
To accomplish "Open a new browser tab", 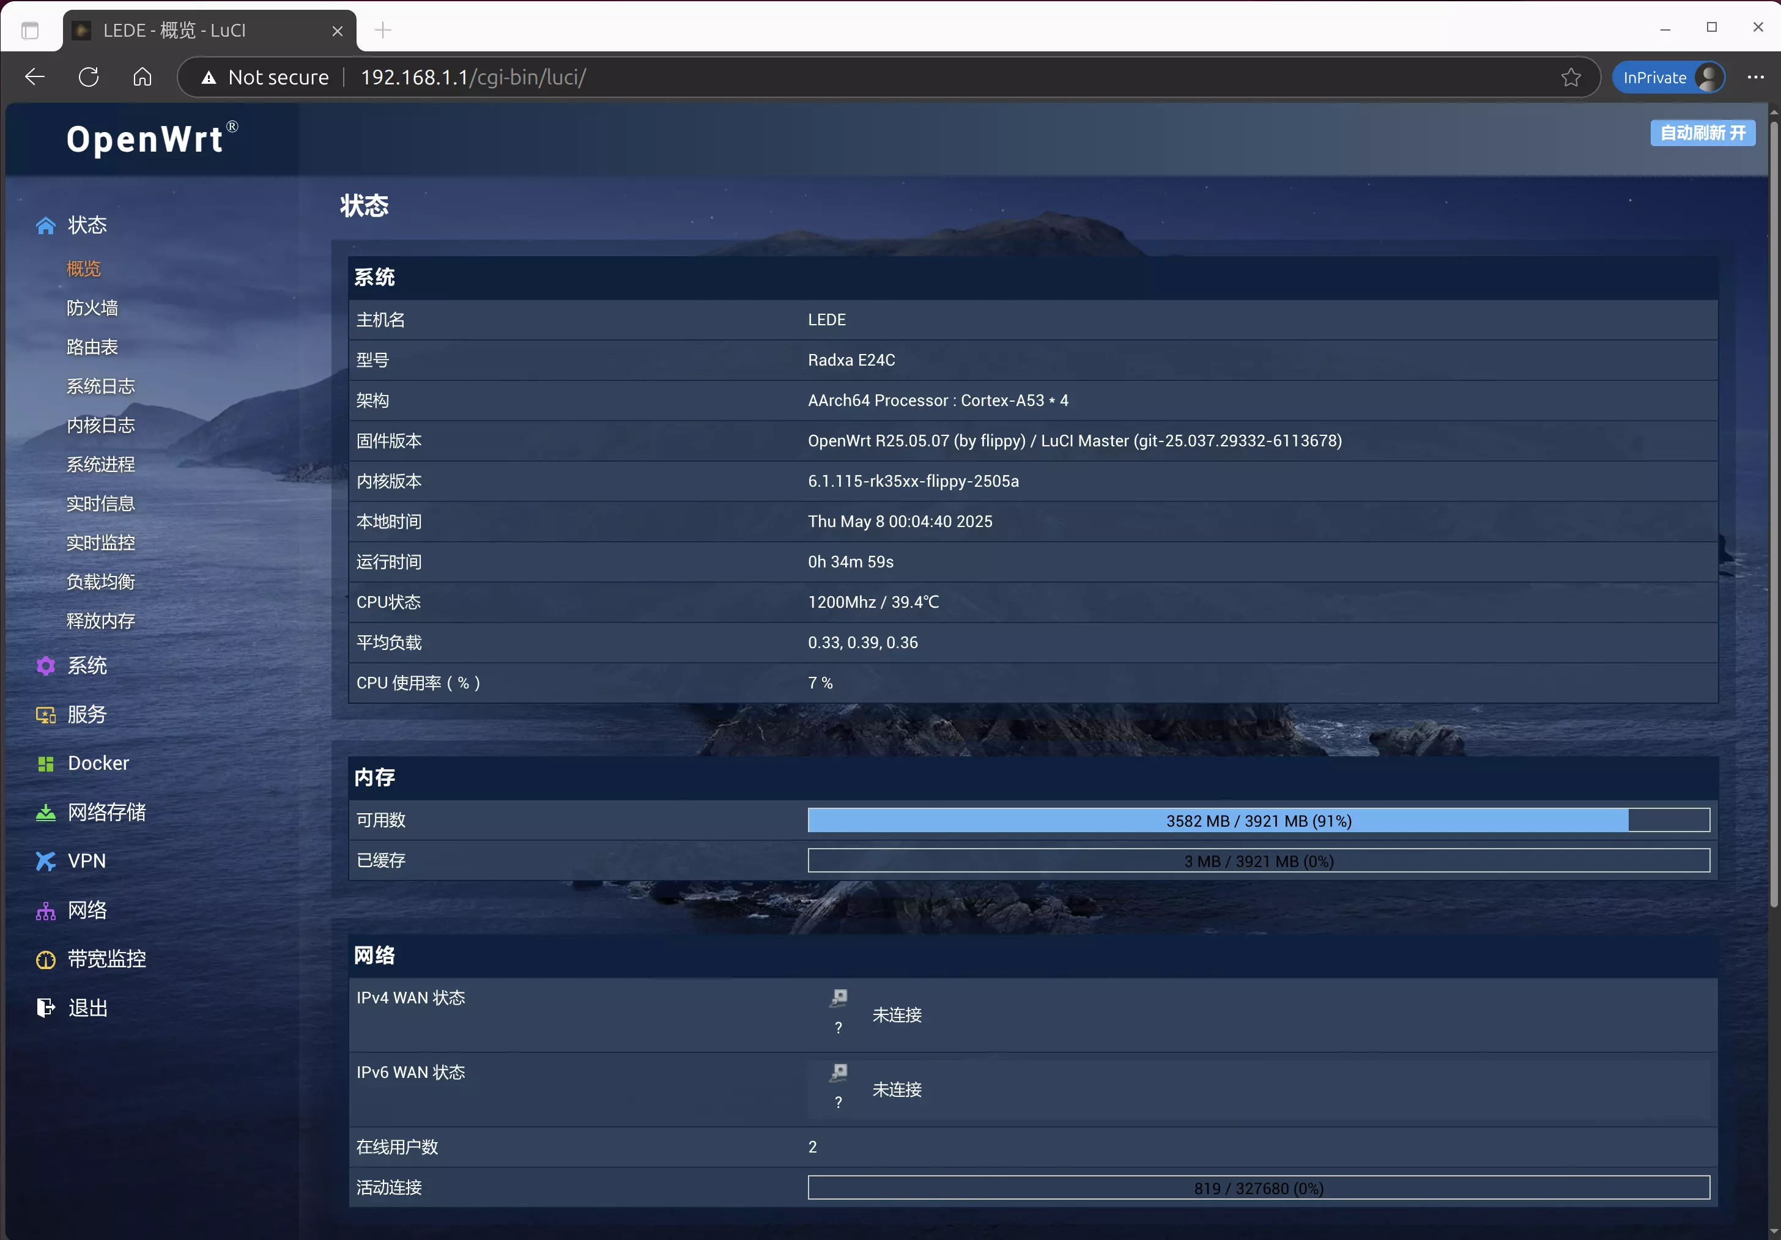I will point(383,30).
